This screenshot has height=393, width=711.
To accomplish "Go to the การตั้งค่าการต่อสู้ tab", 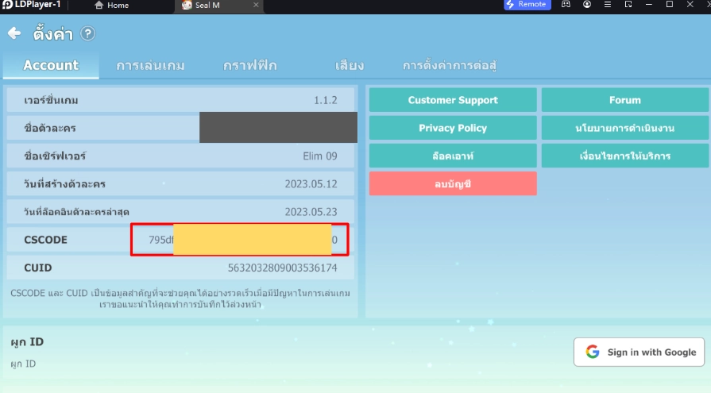I will 450,66.
